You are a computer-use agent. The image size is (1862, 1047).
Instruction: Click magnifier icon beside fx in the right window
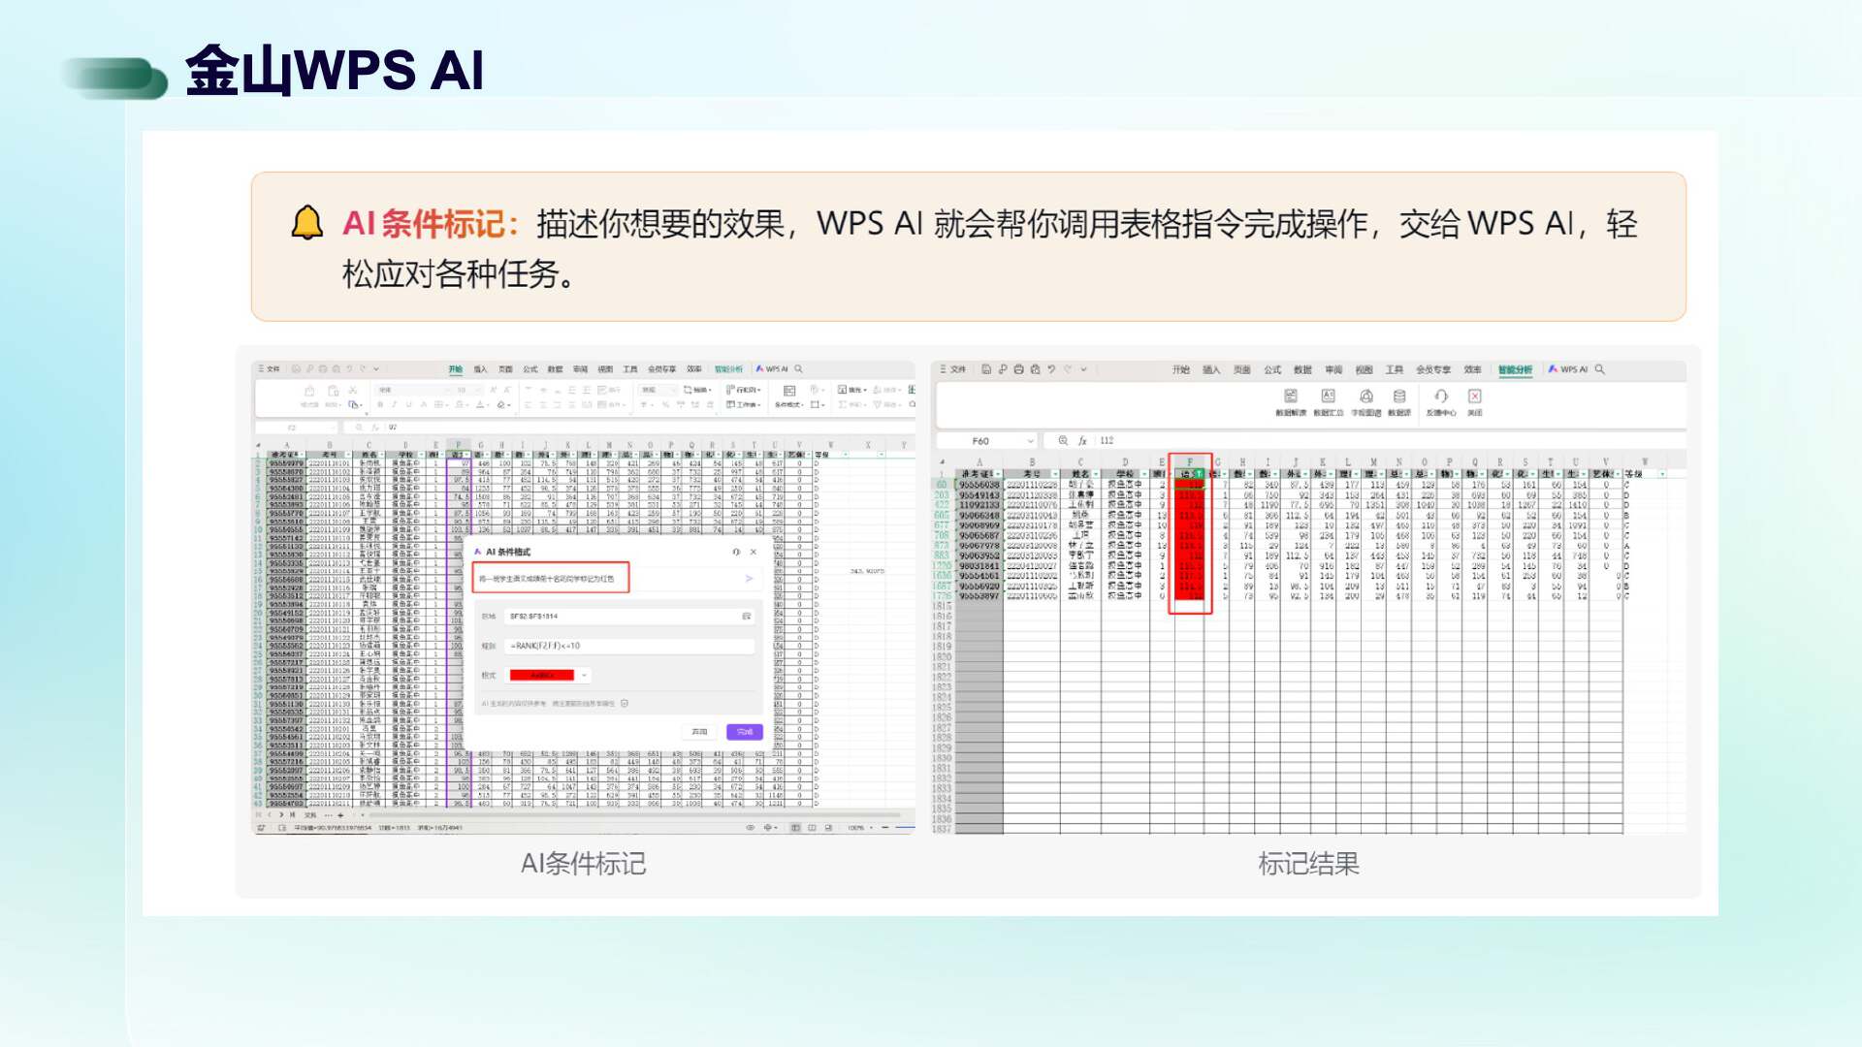[x=1063, y=441]
